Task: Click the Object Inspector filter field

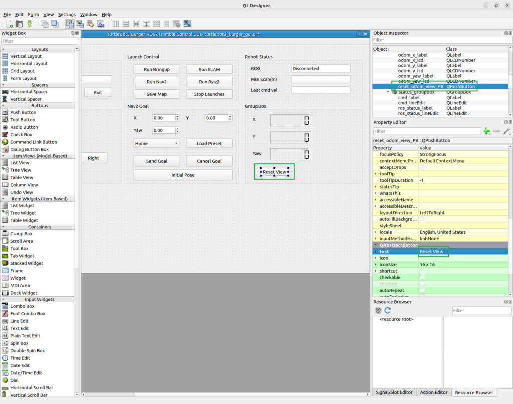Action: click(x=442, y=40)
